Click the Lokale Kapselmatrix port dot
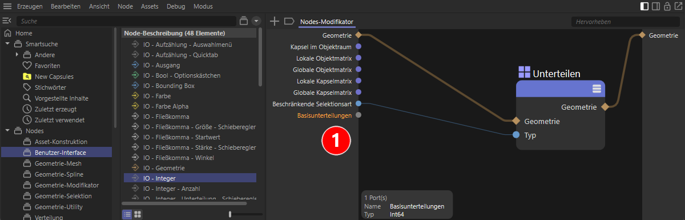This screenshot has height=220, width=685. tap(358, 81)
